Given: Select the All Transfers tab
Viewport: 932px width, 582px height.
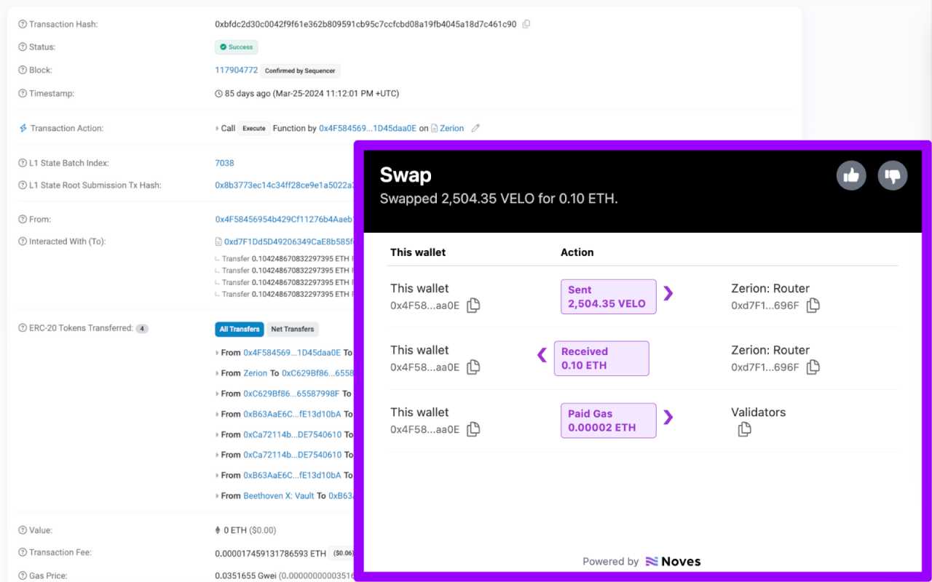Looking at the screenshot, I should click(240, 329).
